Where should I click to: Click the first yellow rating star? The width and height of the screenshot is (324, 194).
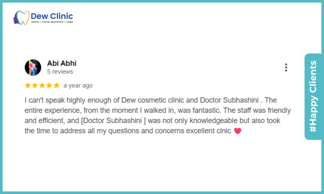(x=28, y=85)
